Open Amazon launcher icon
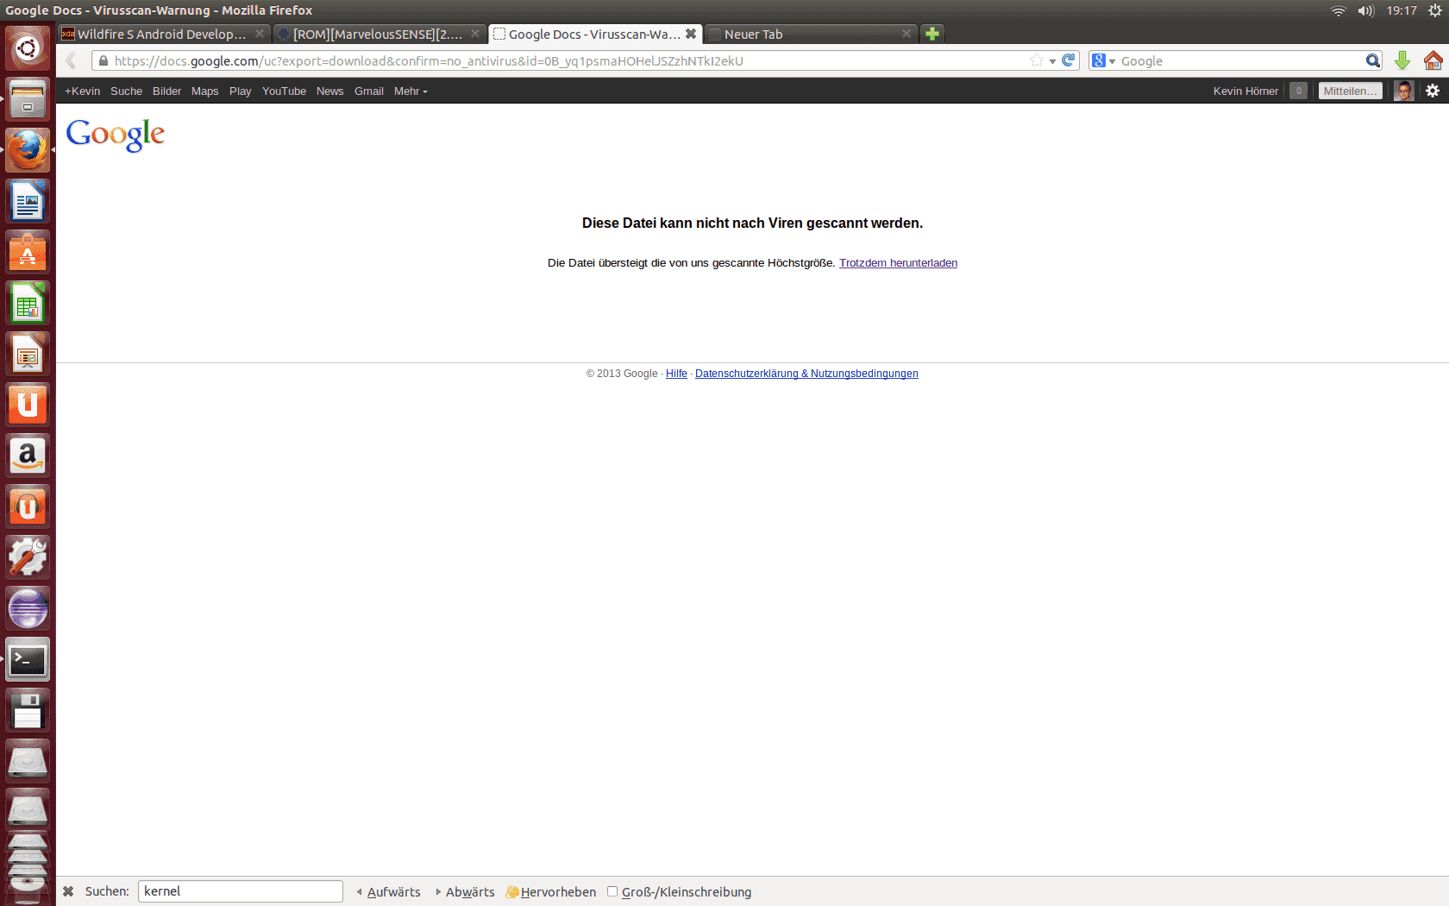 28,456
